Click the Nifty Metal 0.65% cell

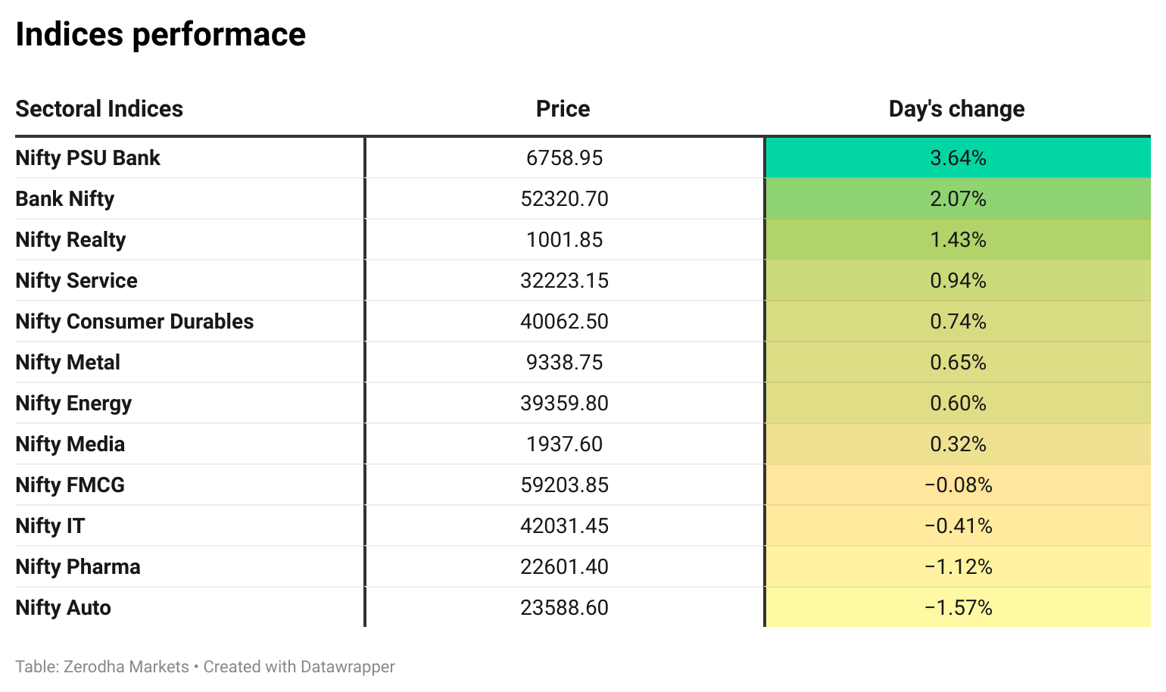[958, 363]
